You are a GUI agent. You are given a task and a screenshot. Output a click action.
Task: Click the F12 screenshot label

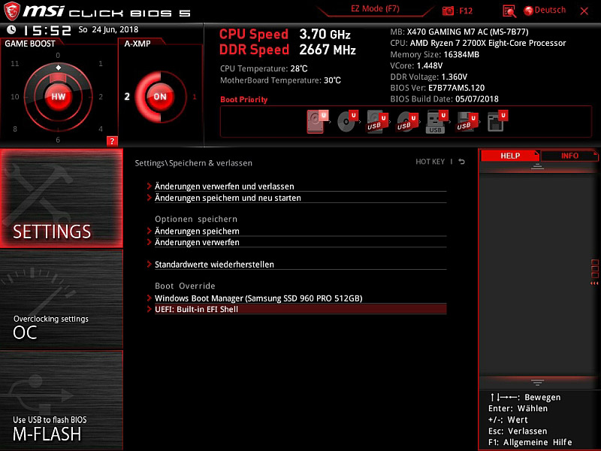tap(466, 11)
